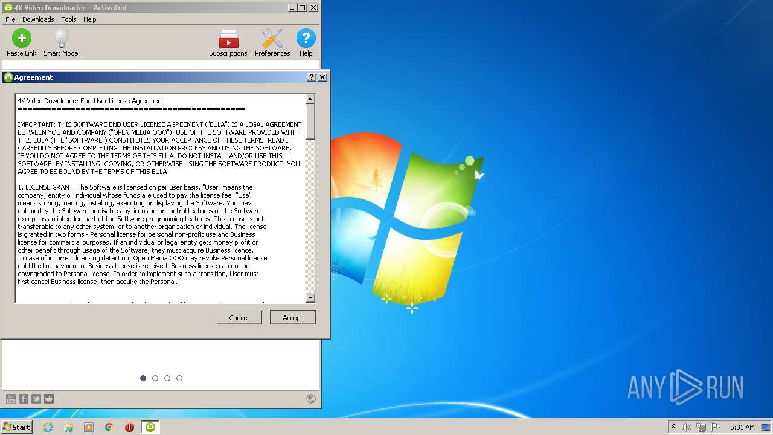Click the EULA scrollbar down arrow
773x435 pixels.
click(x=310, y=297)
